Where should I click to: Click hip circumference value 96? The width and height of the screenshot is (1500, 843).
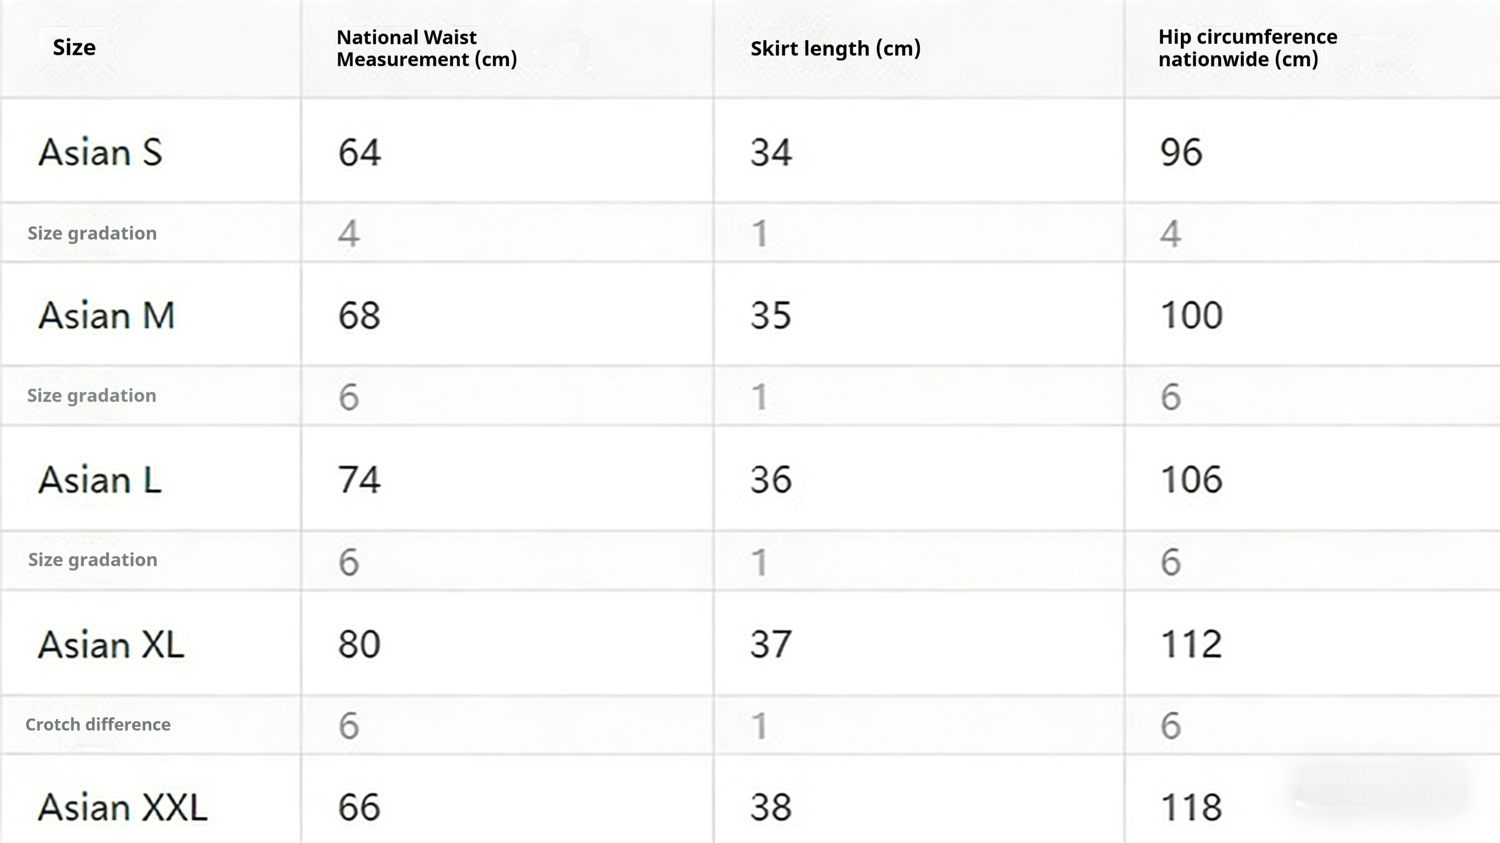point(1181,153)
